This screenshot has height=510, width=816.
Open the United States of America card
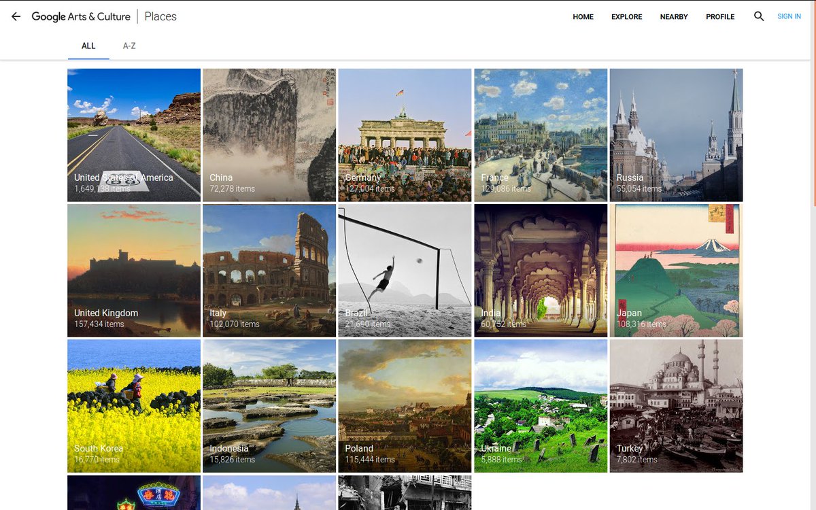click(134, 135)
